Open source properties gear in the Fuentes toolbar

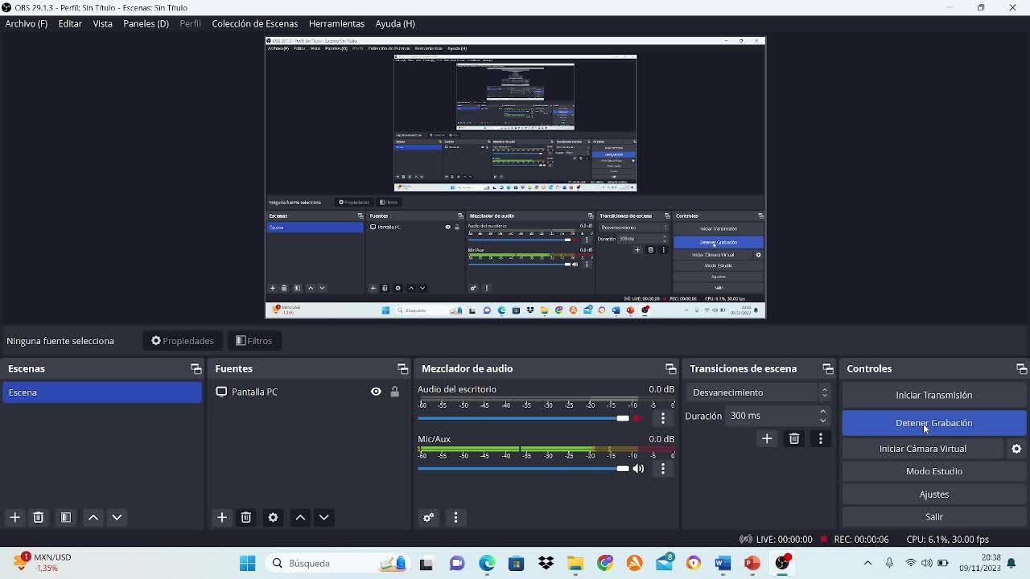(x=273, y=517)
